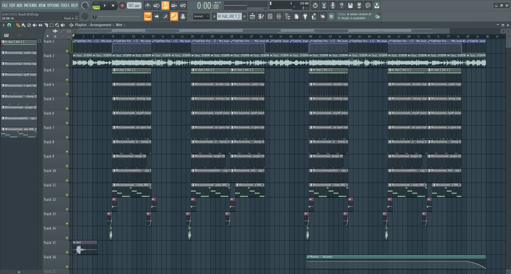Open the Piano roll window icon
This screenshot has width=511, height=274.
pos(261,17)
